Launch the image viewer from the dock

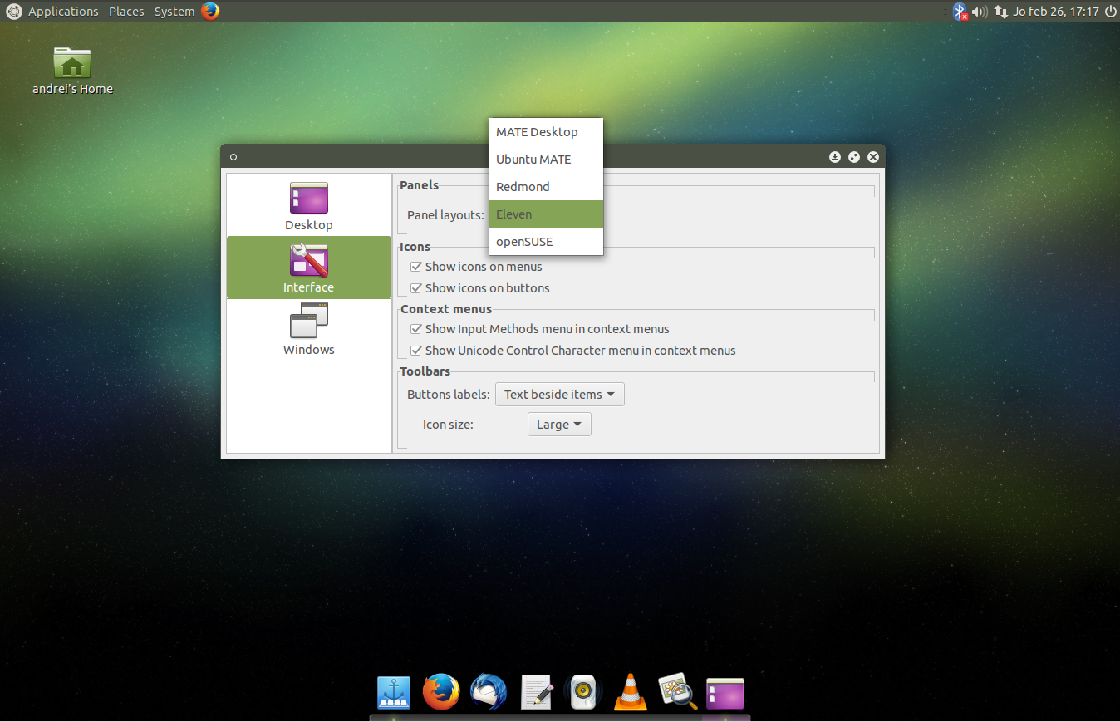[x=677, y=691]
